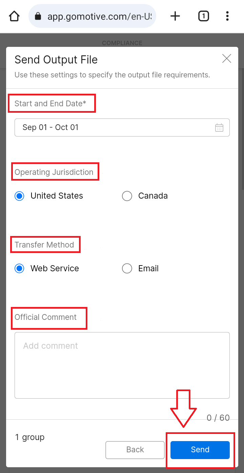View site info via lock icon
Viewport: 244px width, 473px height.
(x=38, y=16)
